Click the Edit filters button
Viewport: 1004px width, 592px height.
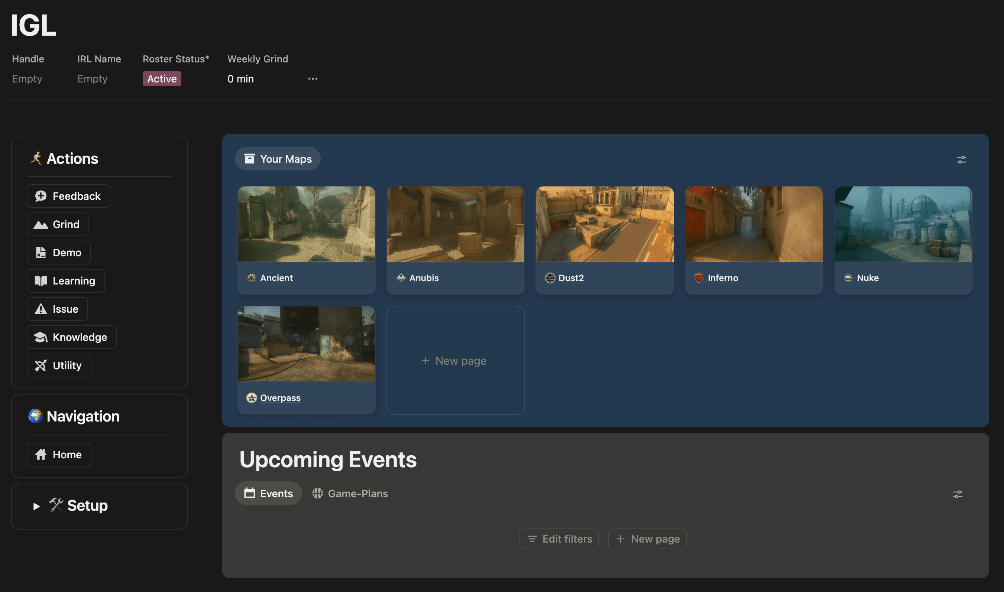(x=558, y=539)
